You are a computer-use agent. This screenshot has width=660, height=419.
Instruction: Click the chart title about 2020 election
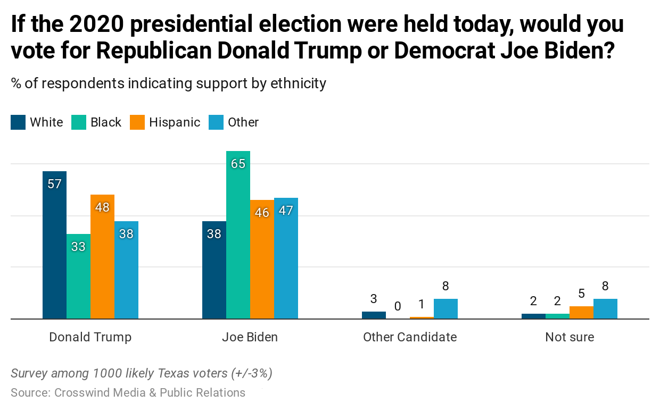point(317,37)
